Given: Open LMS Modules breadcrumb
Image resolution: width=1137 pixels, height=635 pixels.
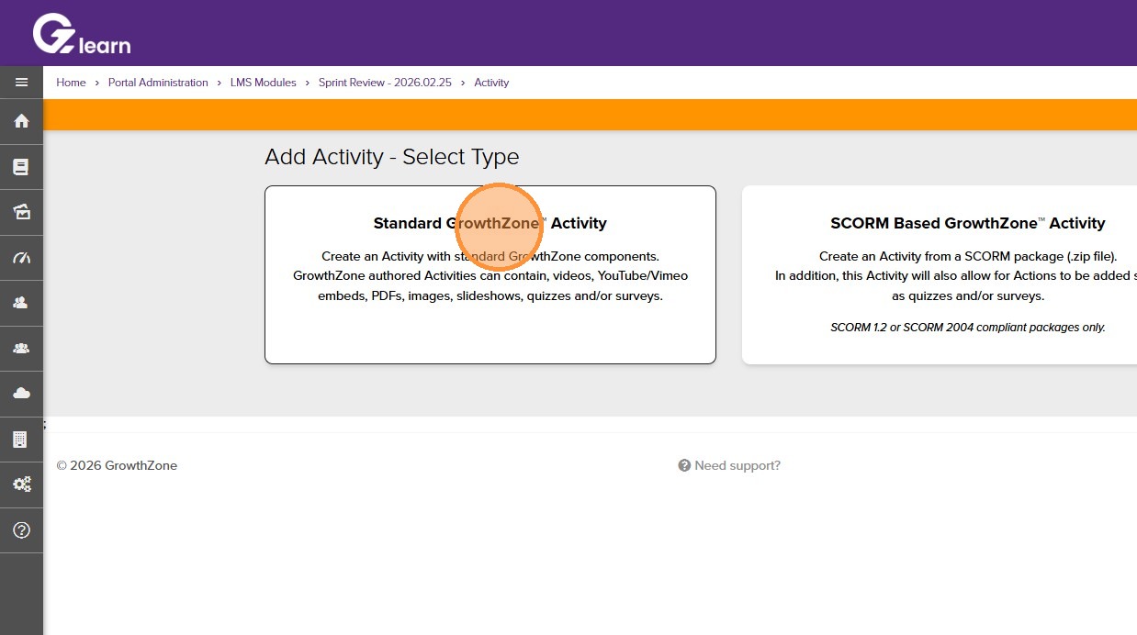Looking at the screenshot, I should [x=264, y=83].
